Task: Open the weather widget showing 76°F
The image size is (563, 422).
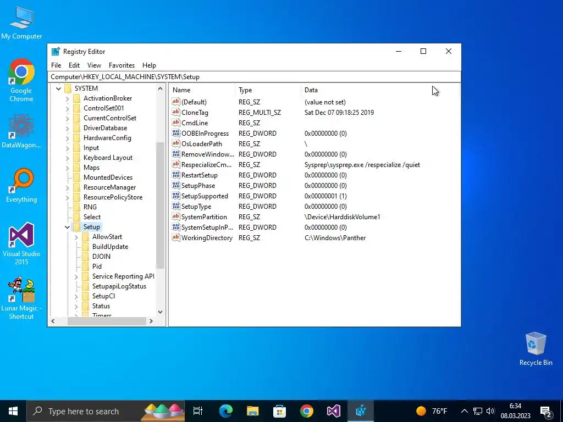Action: click(x=432, y=411)
